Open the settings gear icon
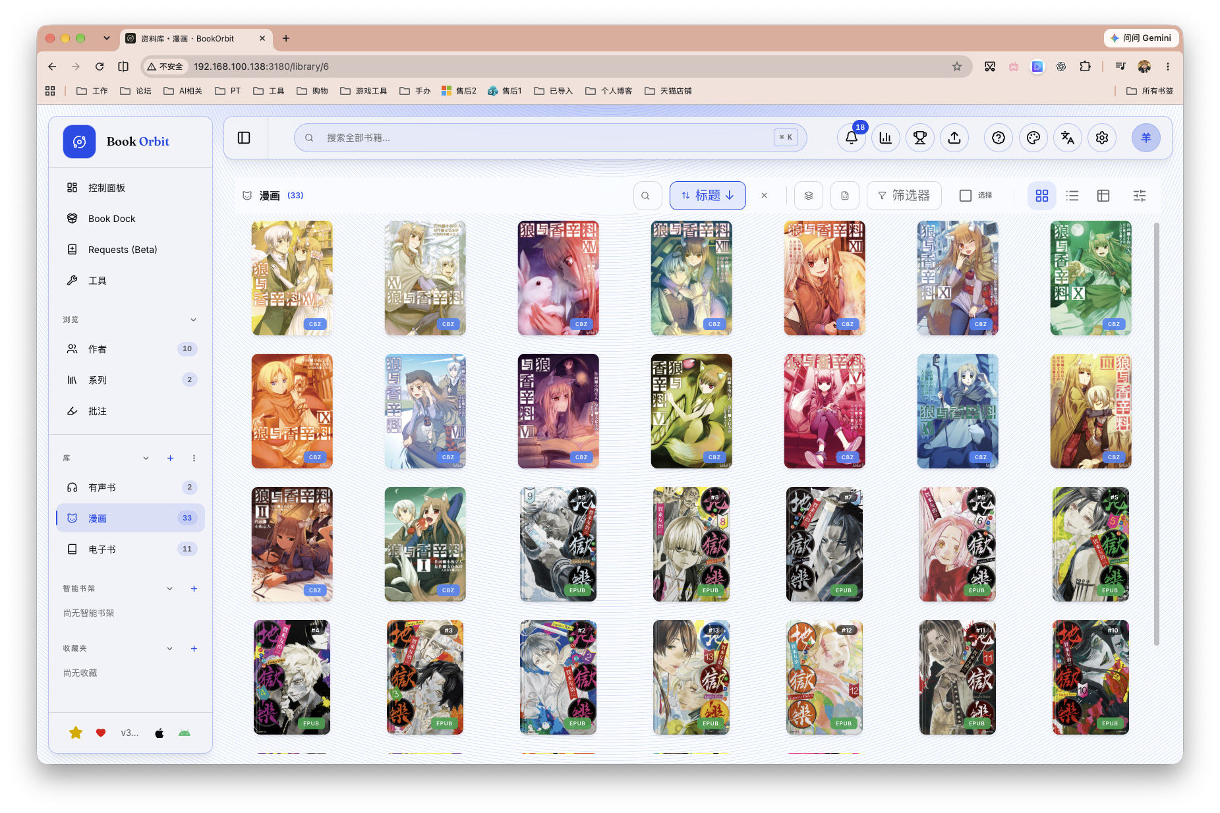 pyautogui.click(x=1101, y=138)
